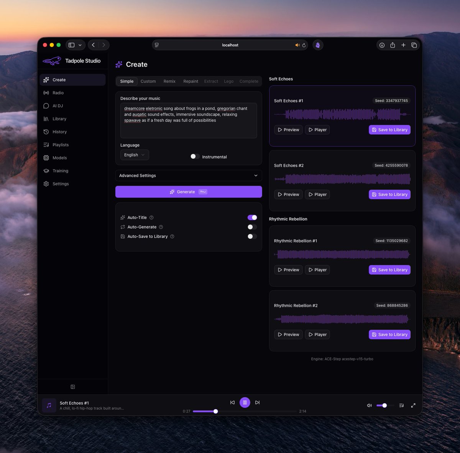This screenshot has height=453, width=460.
Task: Select the Extract tab
Action: [x=211, y=81]
